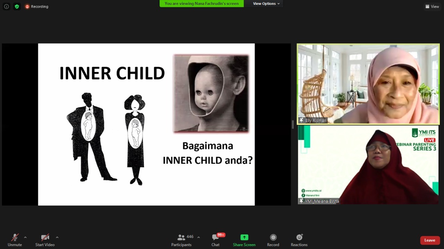Toggle Start Video camera on
Screen dimensions: 444x249
click(x=45, y=240)
